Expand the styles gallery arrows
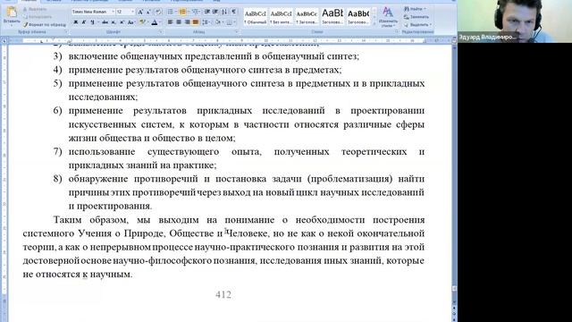 pyautogui.click(x=374, y=23)
